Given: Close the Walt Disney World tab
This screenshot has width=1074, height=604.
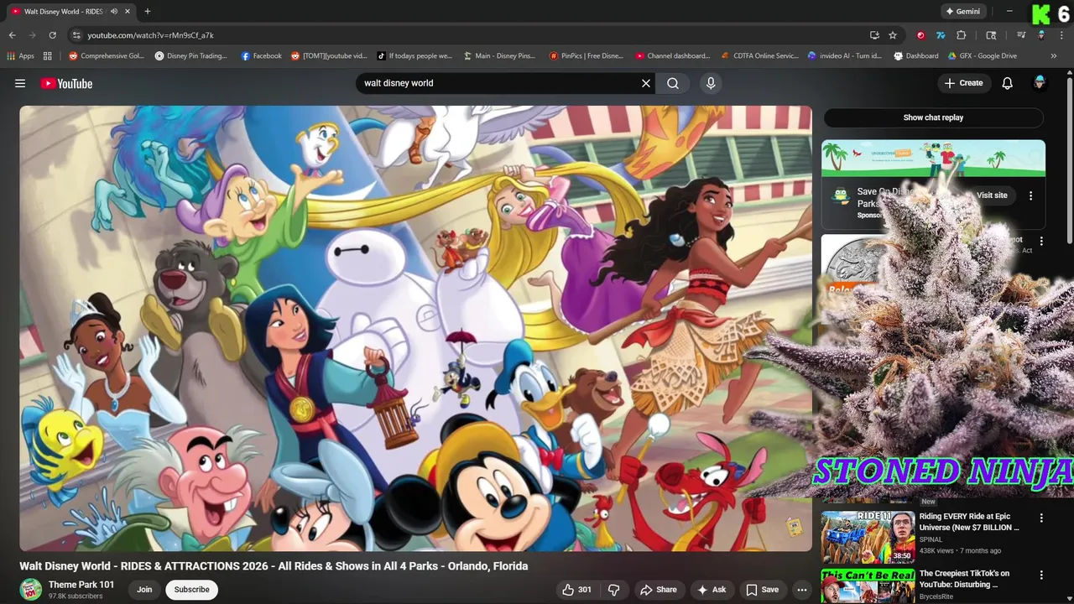Looking at the screenshot, I should point(128,12).
